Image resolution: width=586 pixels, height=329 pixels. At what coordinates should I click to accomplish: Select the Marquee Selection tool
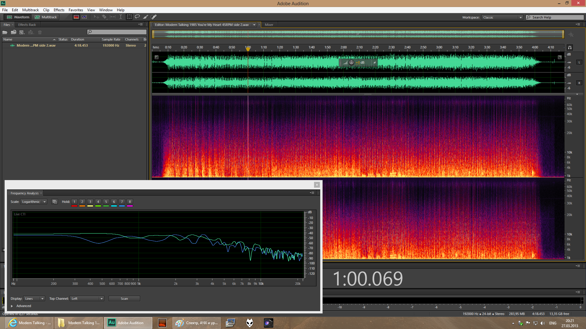point(129,17)
